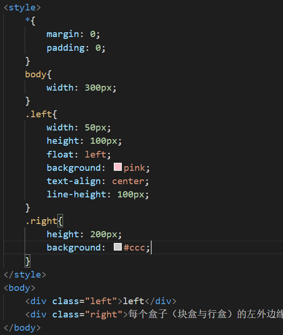The image size is (283, 335).
Task: Click the pink color swatch
Action: coord(118,167)
